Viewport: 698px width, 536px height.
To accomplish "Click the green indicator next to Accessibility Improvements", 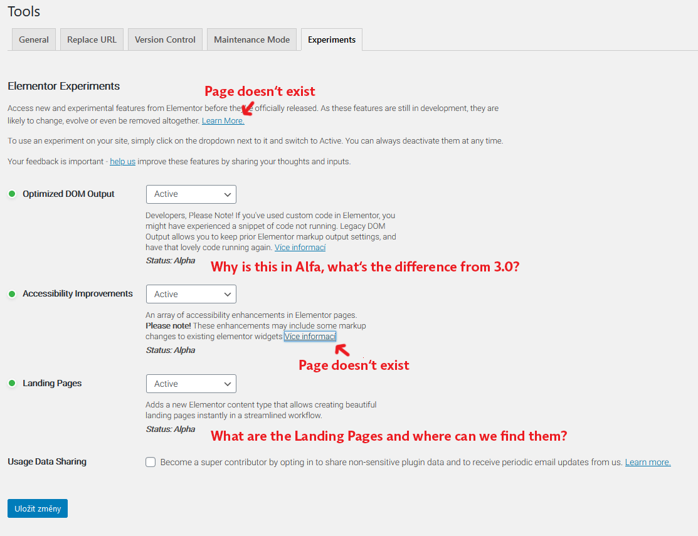I will tap(11, 293).
